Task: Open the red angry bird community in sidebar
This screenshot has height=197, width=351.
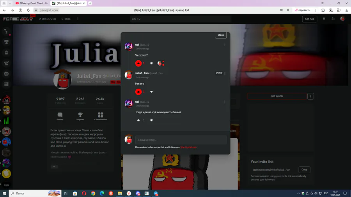Action: (x=6, y=100)
